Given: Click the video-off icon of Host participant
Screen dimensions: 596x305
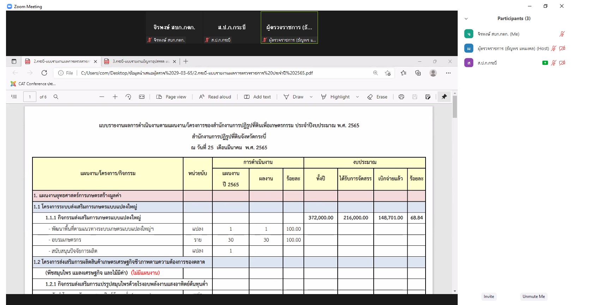Looking at the screenshot, I should 562,48.
